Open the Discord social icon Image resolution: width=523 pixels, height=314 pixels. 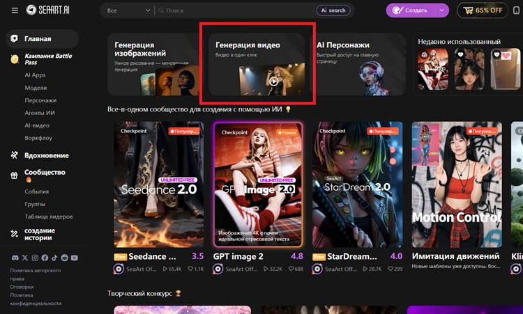(x=15, y=258)
